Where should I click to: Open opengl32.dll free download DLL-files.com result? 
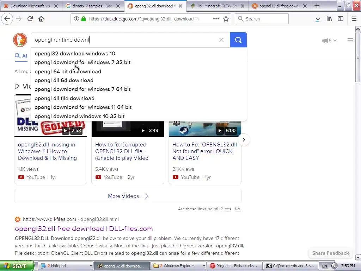(x=84, y=229)
